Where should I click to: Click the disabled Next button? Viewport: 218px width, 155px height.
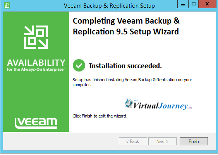162,141
